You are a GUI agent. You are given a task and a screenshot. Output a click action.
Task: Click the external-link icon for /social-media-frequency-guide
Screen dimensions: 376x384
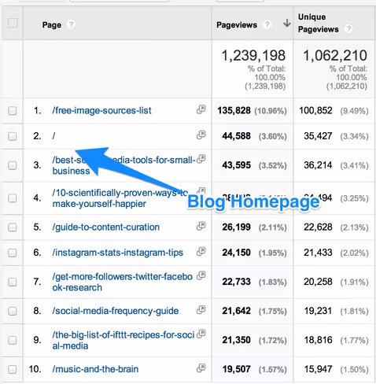pyautogui.click(x=201, y=309)
